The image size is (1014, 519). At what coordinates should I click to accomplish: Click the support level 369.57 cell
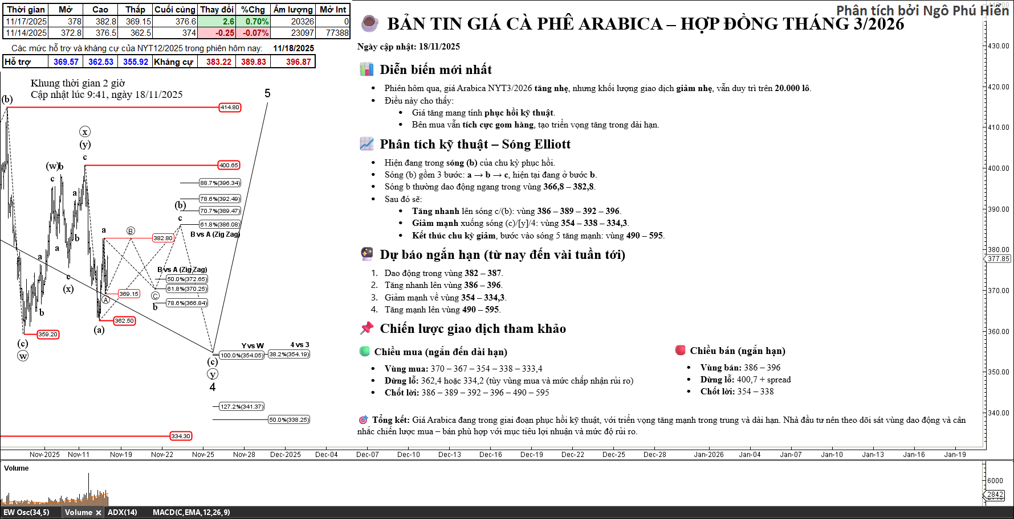[x=66, y=62]
